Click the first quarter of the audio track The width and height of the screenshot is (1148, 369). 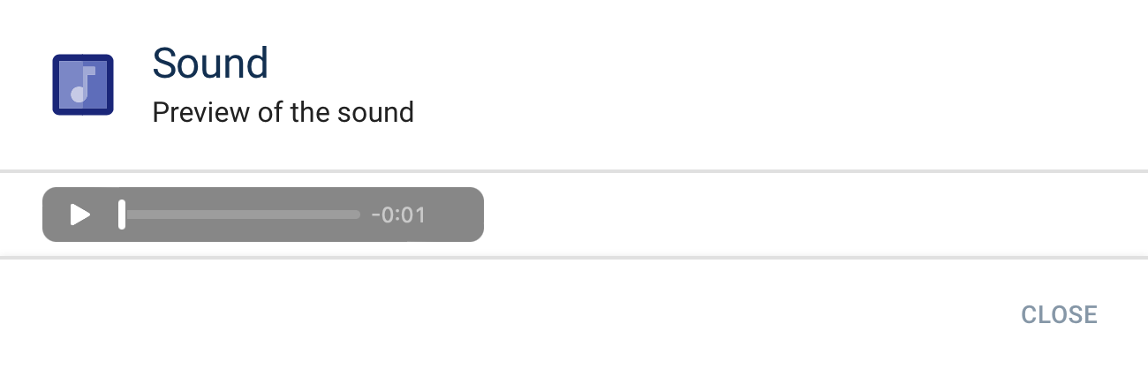click(182, 215)
